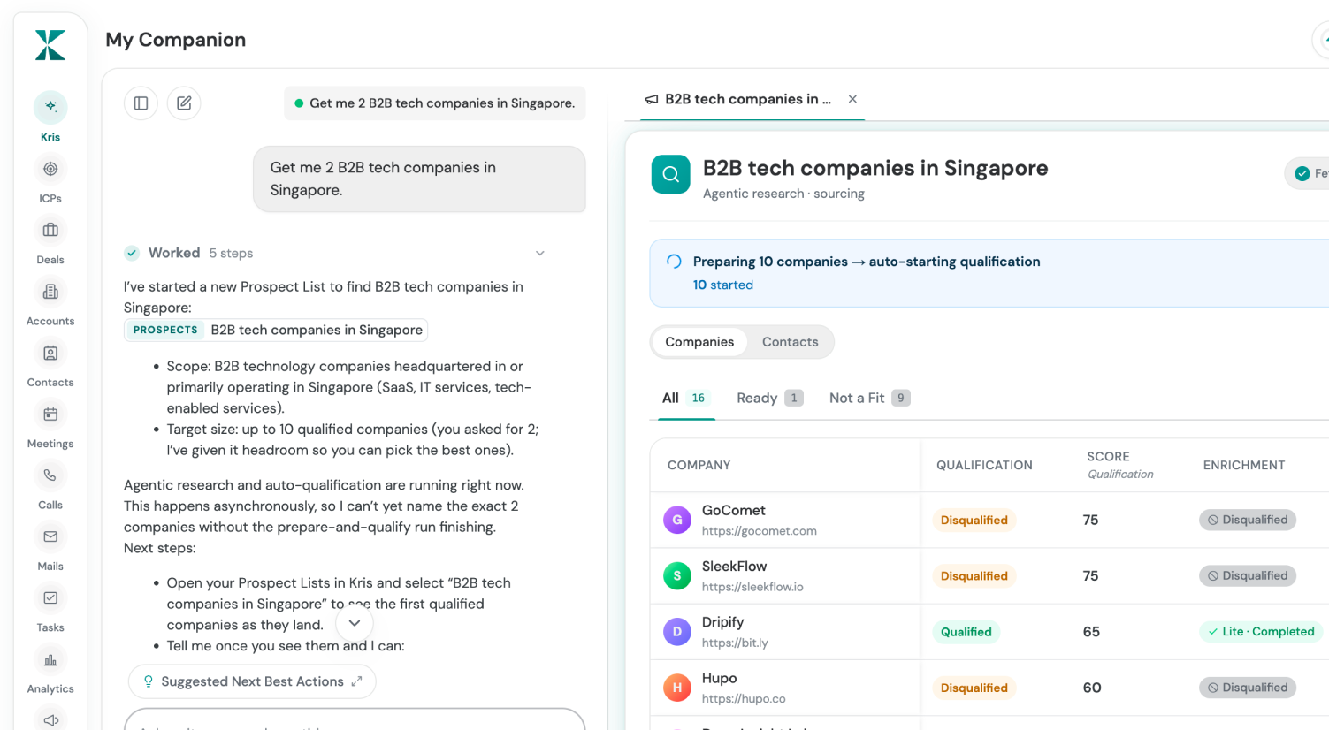Click SleekFlow company avatar

[x=677, y=575]
